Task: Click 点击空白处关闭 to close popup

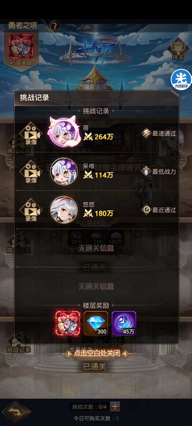Action: point(97,354)
